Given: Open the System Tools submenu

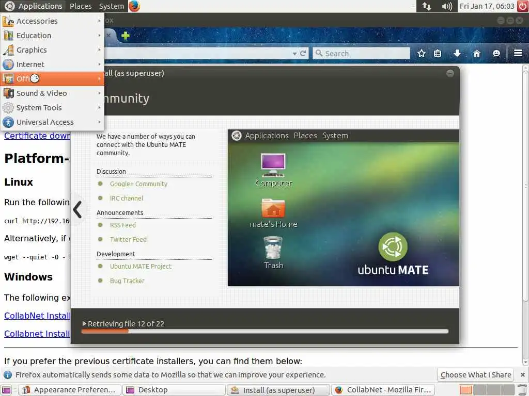Looking at the screenshot, I should coord(52,108).
